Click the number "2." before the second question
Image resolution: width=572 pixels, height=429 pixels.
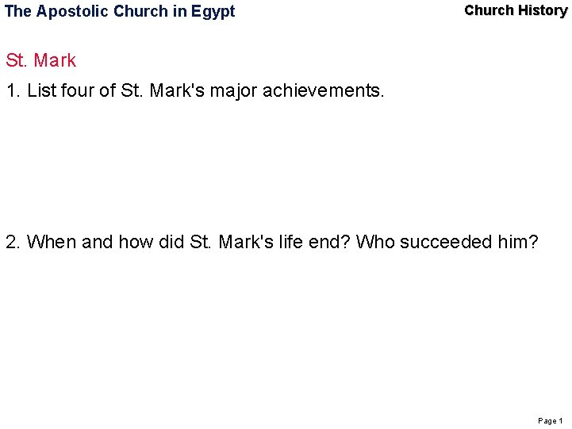pos(13,242)
